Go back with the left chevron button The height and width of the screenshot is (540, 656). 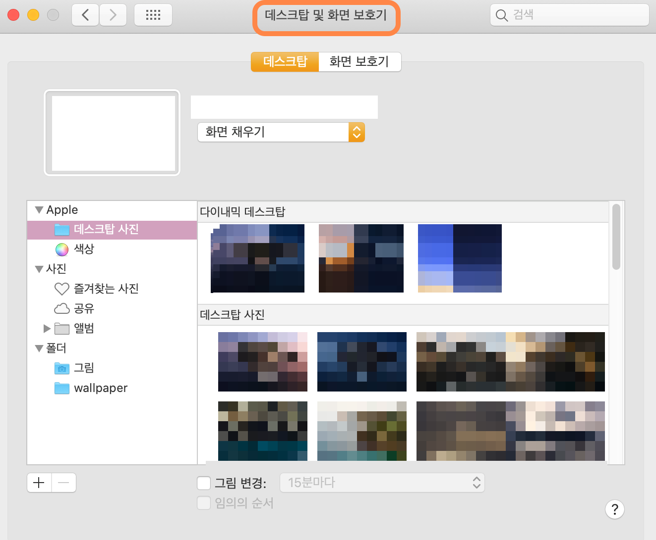pos(85,15)
